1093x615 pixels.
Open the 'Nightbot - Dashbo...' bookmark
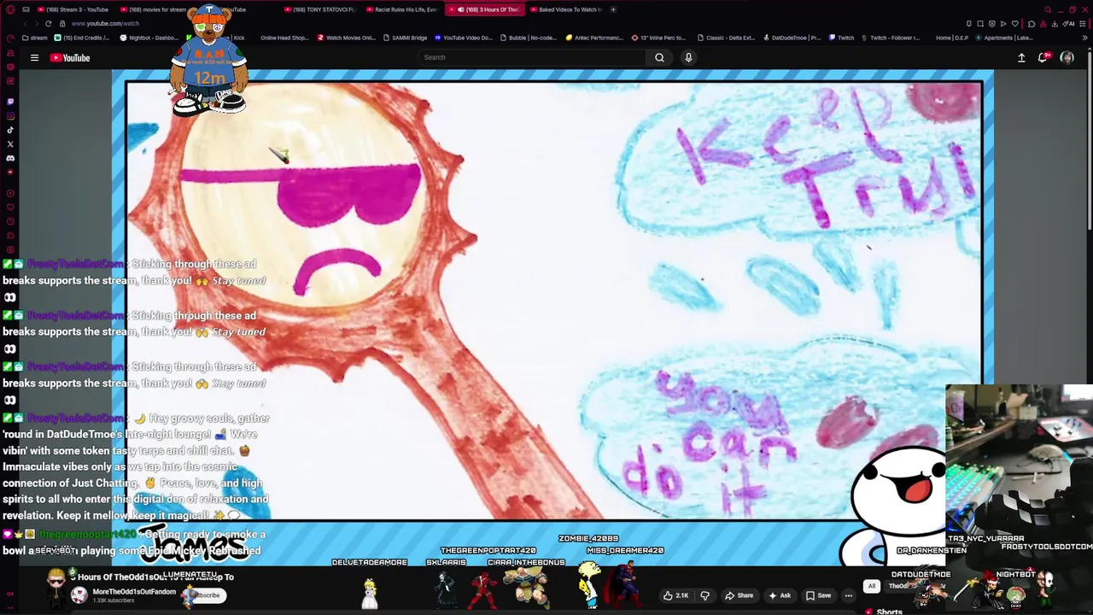coord(149,38)
